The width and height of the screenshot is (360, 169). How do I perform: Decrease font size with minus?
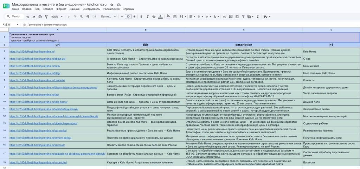pos(122,16)
